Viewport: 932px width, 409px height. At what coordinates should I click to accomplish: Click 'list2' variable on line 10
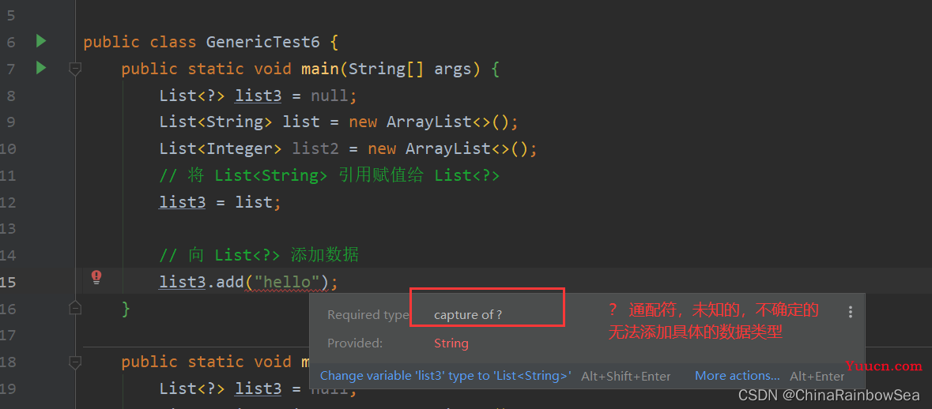click(x=315, y=149)
